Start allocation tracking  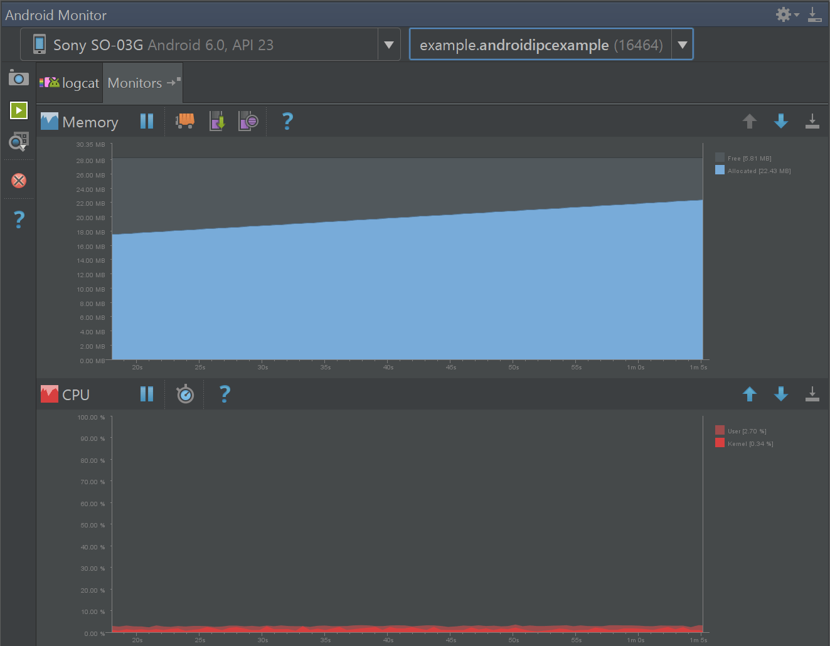(248, 120)
